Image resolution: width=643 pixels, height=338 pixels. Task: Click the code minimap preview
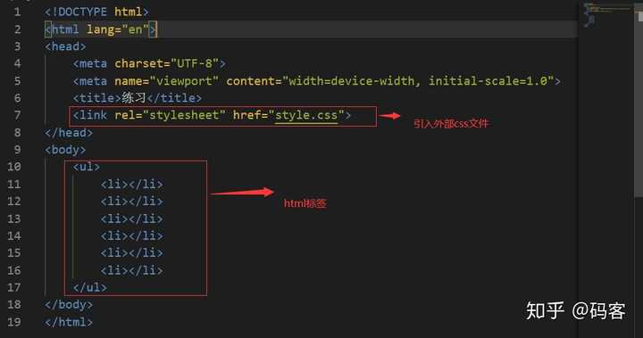607,15
